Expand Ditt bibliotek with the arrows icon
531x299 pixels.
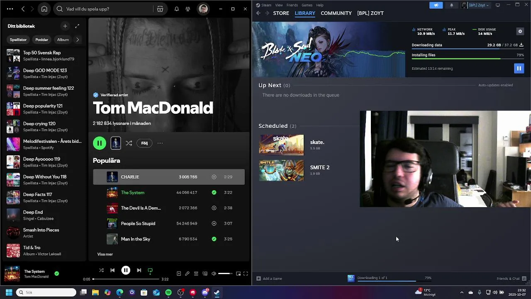pyautogui.click(x=77, y=26)
